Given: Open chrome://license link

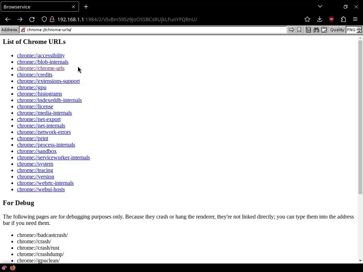Looking at the screenshot, I should coord(35,106).
